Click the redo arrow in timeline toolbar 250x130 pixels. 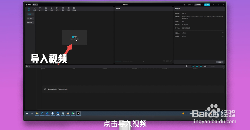coord(37,66)
